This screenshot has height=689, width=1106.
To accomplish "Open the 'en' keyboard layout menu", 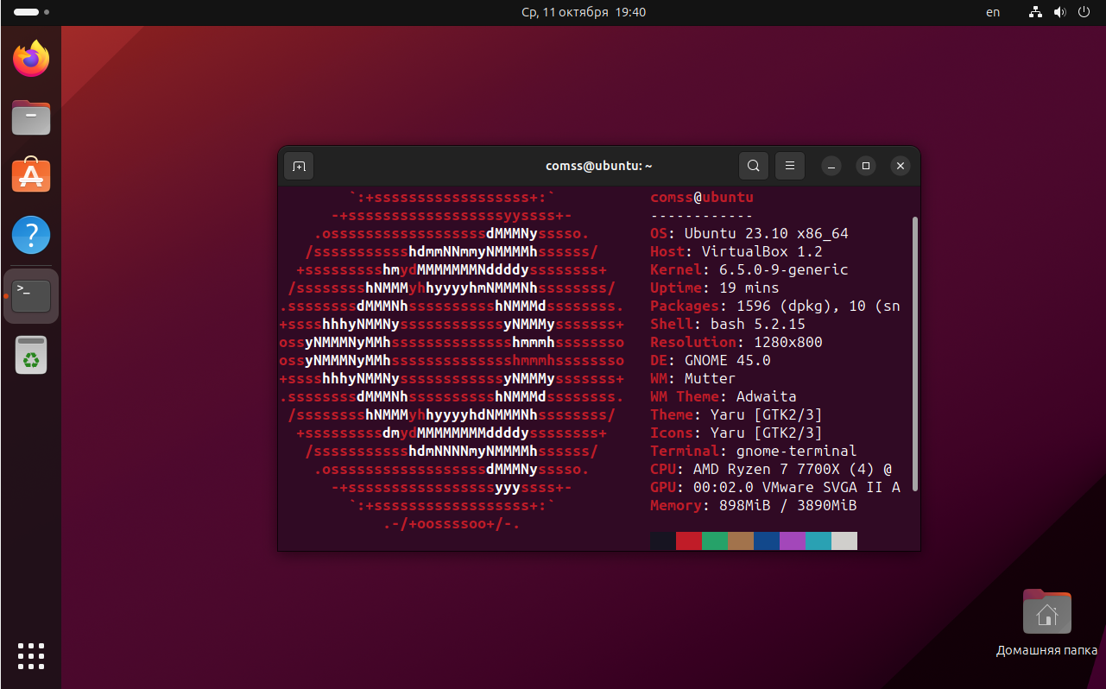I will [x=993, y=12].
